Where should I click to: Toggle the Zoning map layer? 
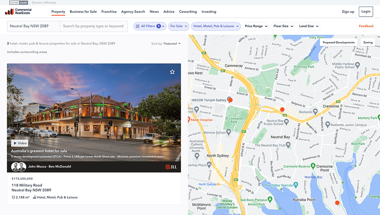coord(368,42)
